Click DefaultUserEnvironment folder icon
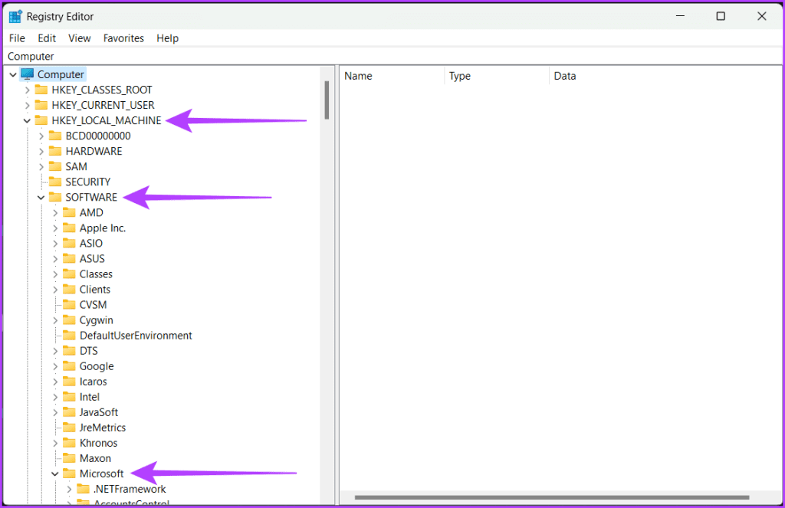 pos(69,336)
